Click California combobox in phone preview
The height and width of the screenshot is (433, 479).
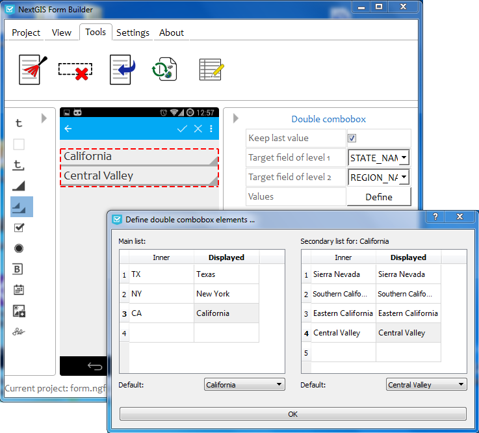pyautogui.click(x=139, y=157)
